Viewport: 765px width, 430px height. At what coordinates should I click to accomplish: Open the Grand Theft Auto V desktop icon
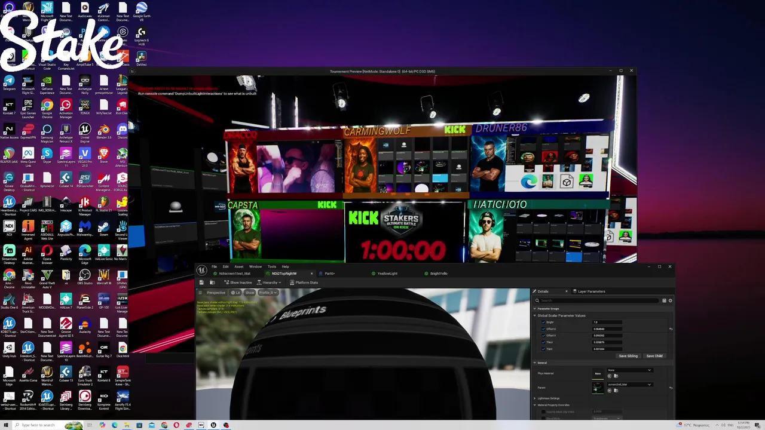(x=47, y=278)
